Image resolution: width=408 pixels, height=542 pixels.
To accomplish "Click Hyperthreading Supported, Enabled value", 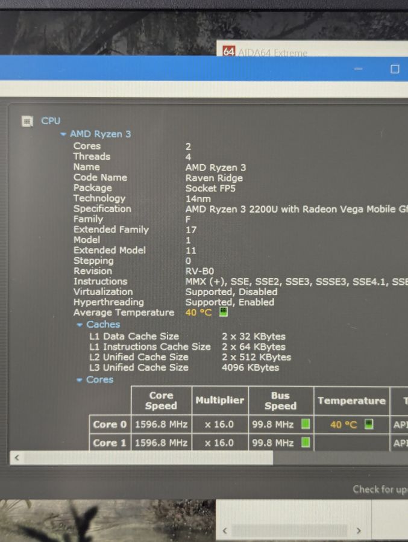I will [230, 302].
